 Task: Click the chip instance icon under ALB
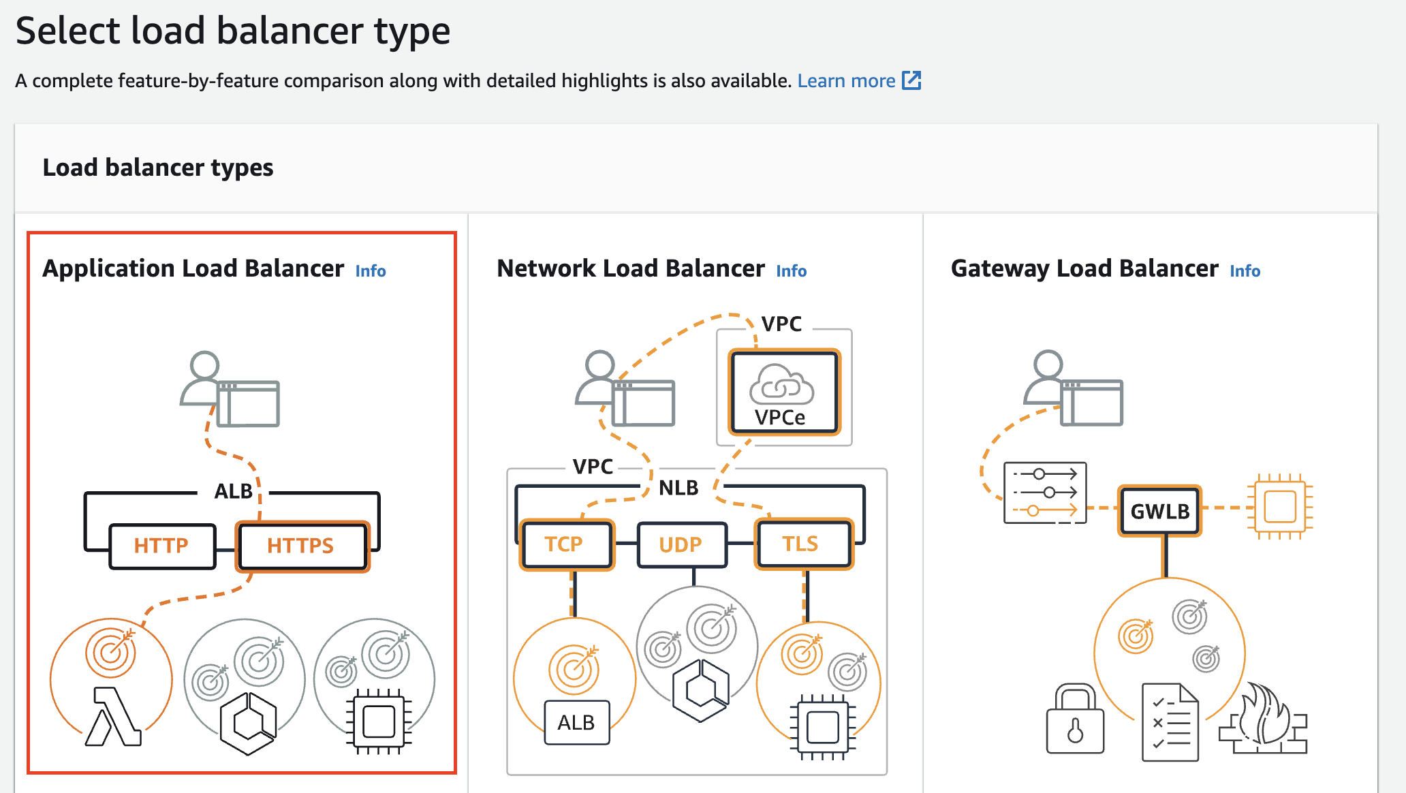(379, 721)
